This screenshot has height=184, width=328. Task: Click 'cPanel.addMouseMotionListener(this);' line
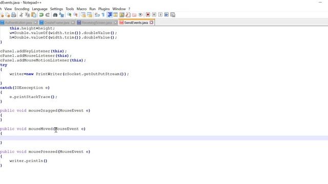pyautogui.click(x=43, y=60)
